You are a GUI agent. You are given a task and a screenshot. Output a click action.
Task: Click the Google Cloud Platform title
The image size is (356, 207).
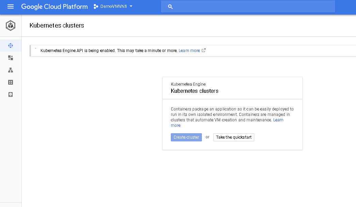(54, 7)
